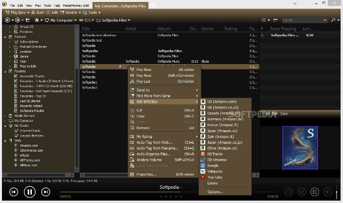The height and width of the screenshot is (203, 343).
Task: Choose UK (Amazon.co.uk) entry
Action: click(225, 108)
